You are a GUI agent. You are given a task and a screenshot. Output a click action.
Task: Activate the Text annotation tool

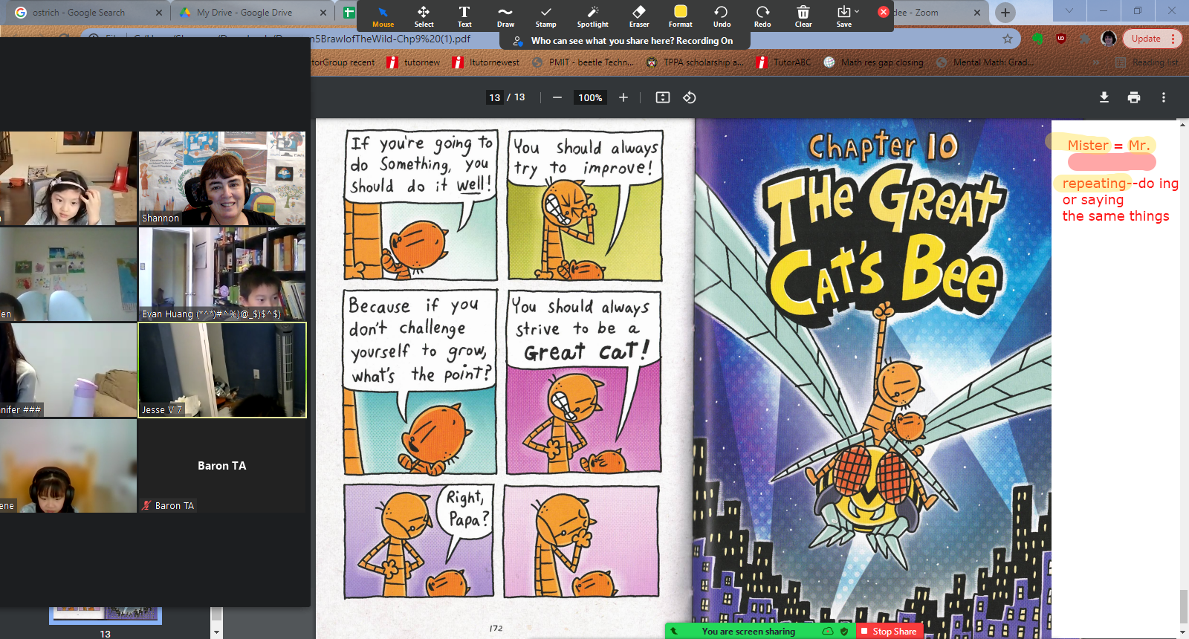pyautogui.click(x=464, y=16)
